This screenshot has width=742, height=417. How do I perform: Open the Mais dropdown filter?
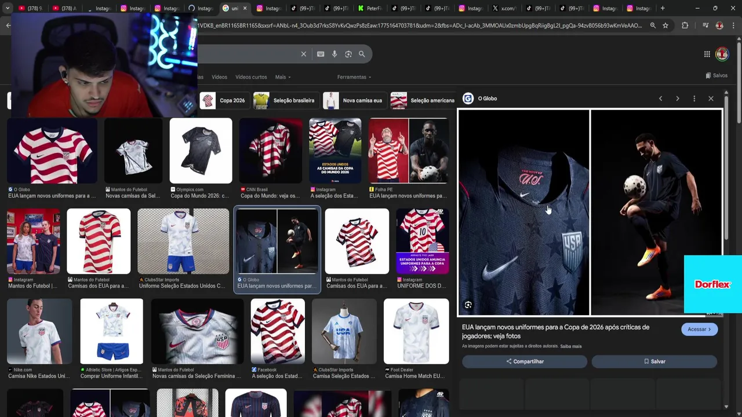(x=283, y=77)
